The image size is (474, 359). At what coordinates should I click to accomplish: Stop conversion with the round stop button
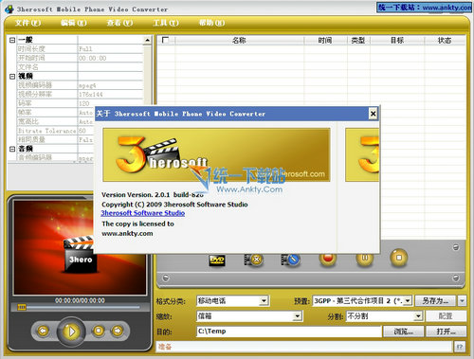tap(399, 258)
